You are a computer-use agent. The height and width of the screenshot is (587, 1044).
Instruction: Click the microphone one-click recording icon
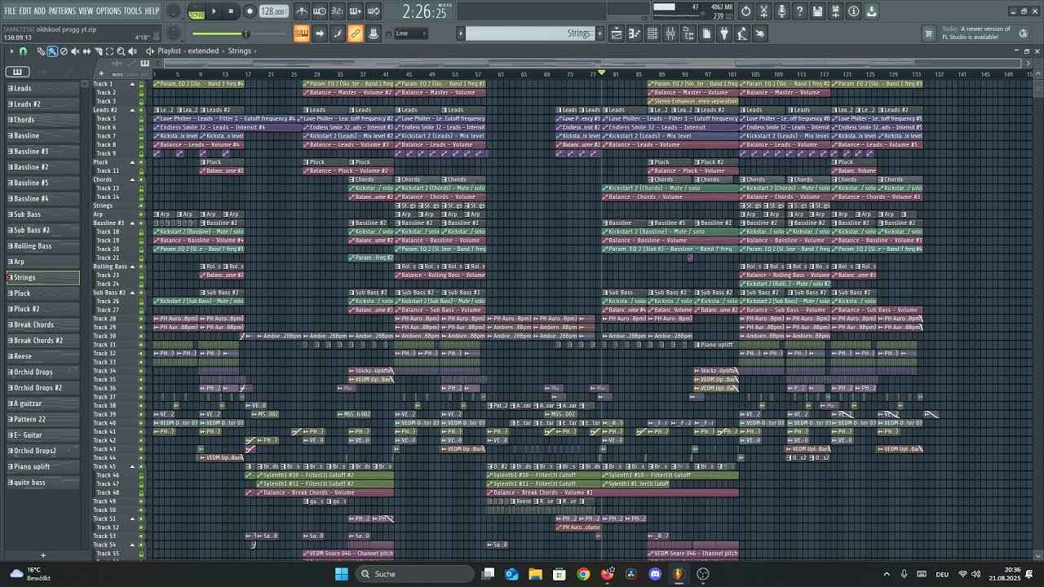pyautogui.click(x=782, y=11)
